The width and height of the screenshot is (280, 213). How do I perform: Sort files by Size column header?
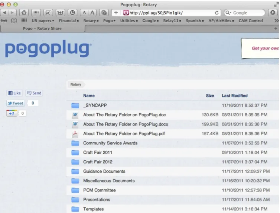[x=210, y=96]
